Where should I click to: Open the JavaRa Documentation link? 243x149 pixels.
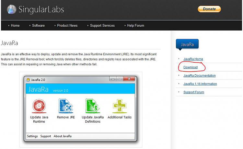tap(200, 76)
